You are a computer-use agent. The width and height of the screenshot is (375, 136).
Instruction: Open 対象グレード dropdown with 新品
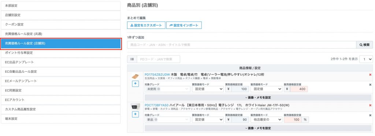(167, 120)
